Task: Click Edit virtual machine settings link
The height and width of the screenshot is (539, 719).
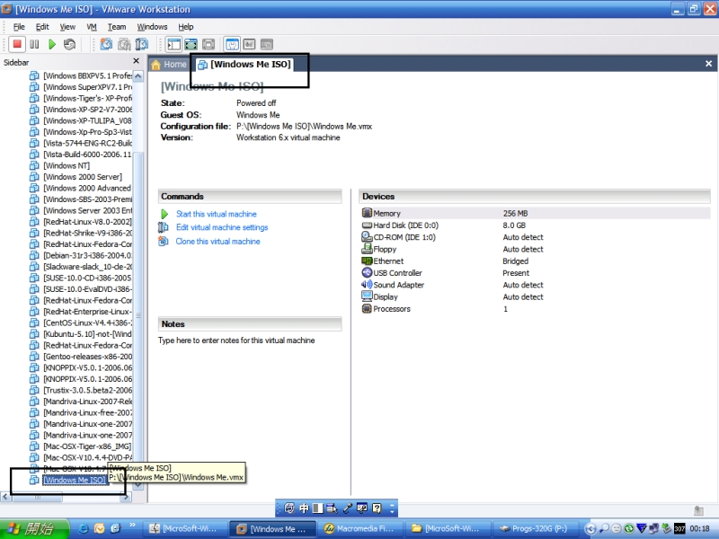Action: tap(222, 227)
